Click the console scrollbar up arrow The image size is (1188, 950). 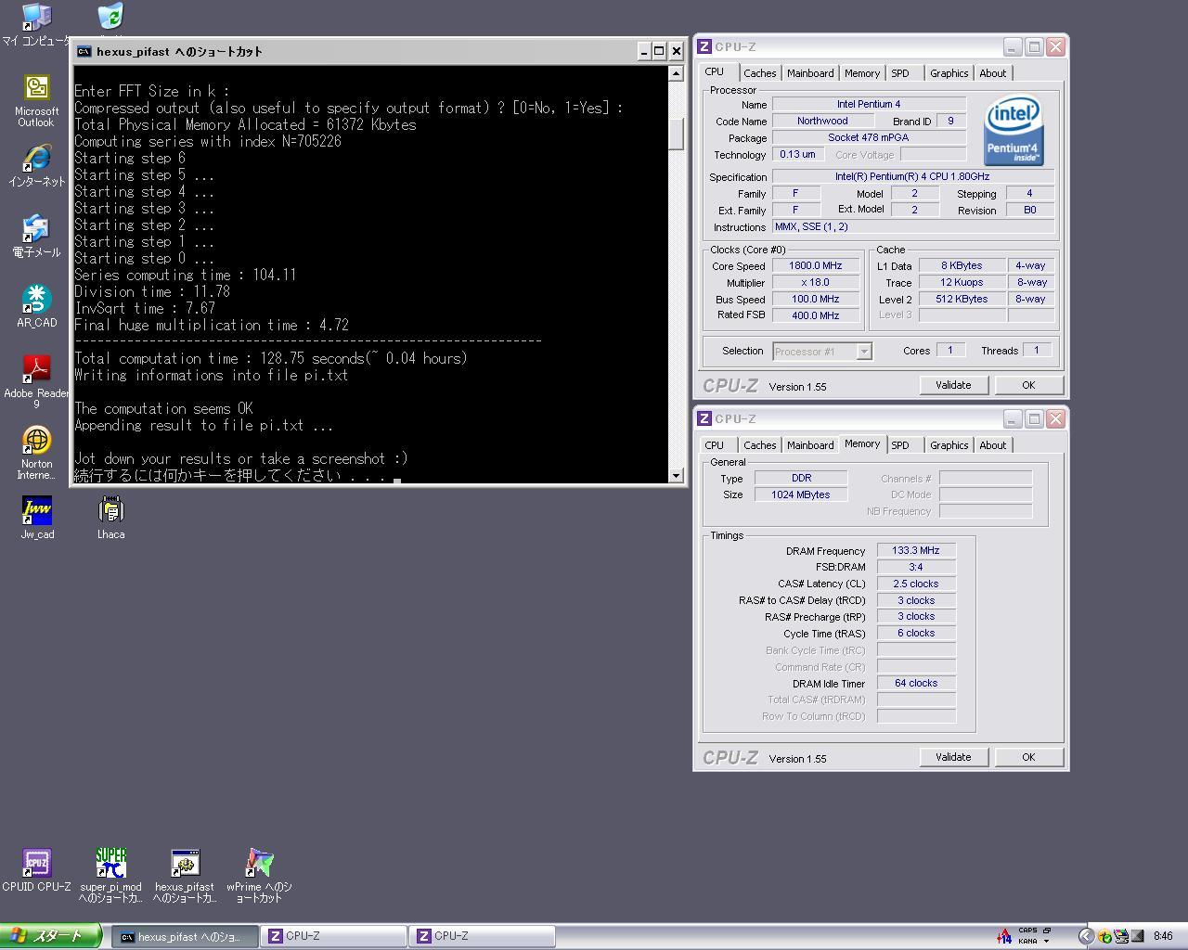coord(676,74)
